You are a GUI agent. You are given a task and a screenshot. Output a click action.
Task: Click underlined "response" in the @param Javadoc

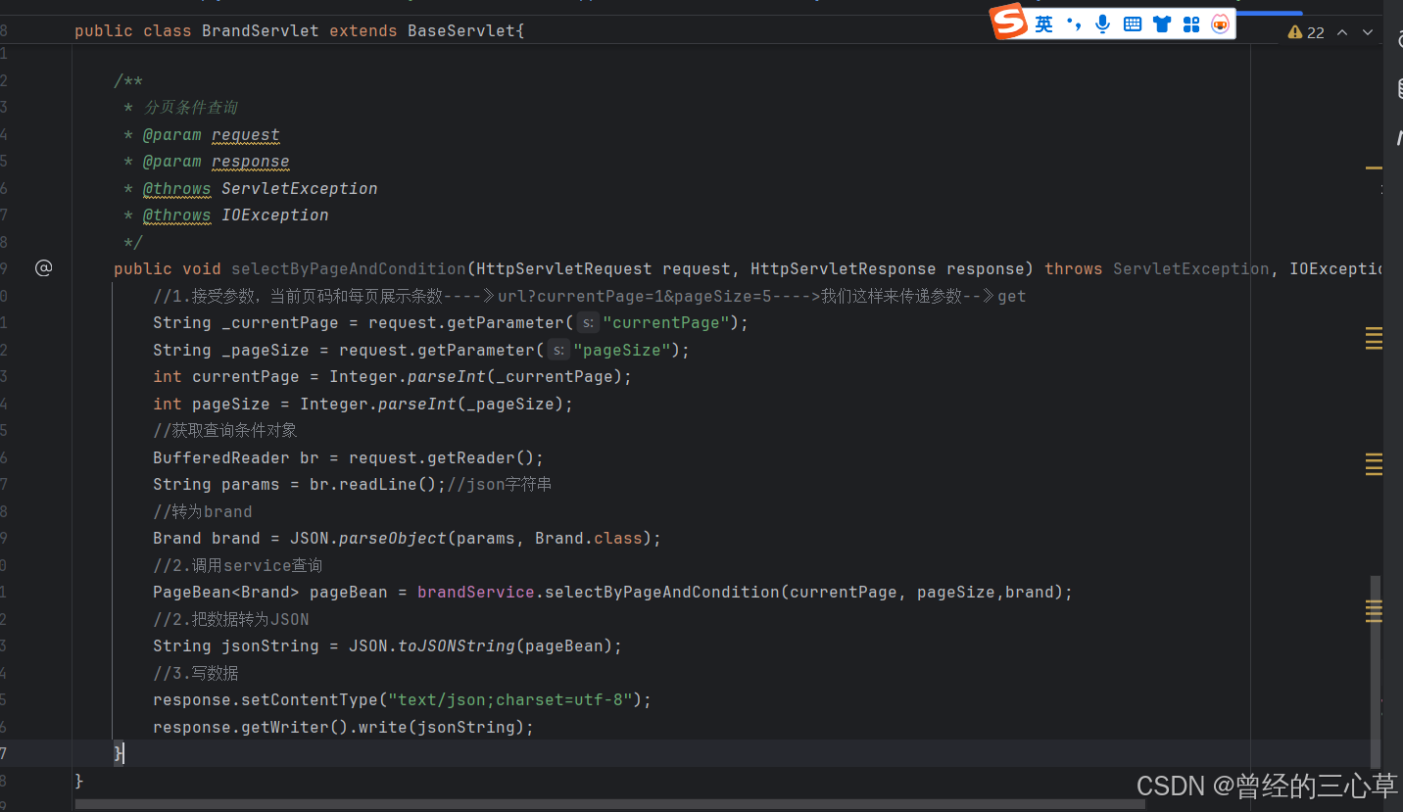pos(251,162)
